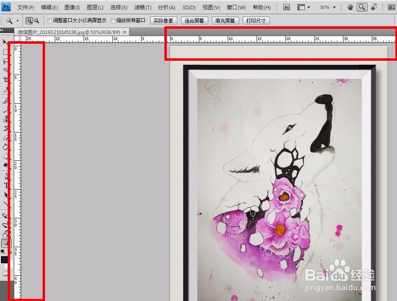Open the Zoom tool preset picker dropdown

pyautogui.click(x=17, y=21)
